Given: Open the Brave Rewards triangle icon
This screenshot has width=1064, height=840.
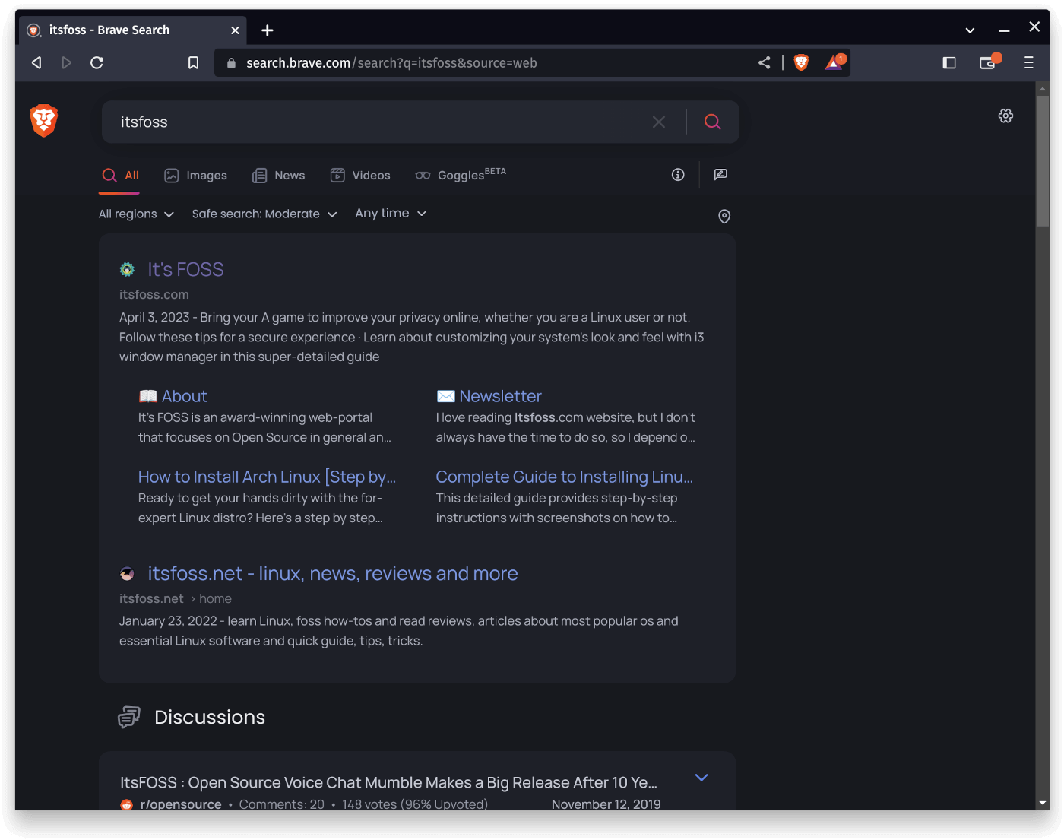Looking at the screenshot, I should (834, 62).
